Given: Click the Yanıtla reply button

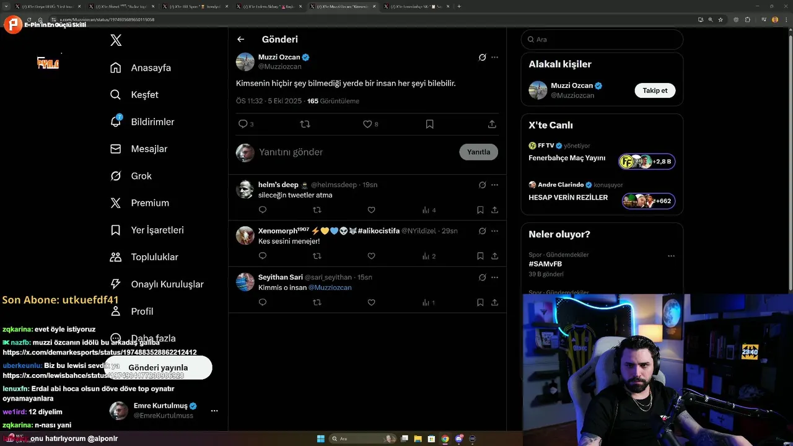Looking at the screenshot, I should [x=478, y=152].
